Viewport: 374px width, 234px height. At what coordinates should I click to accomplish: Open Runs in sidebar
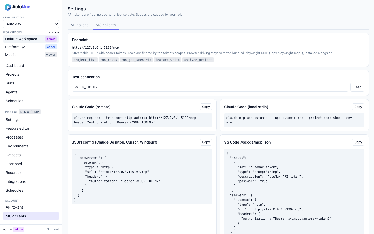point(31,83)
